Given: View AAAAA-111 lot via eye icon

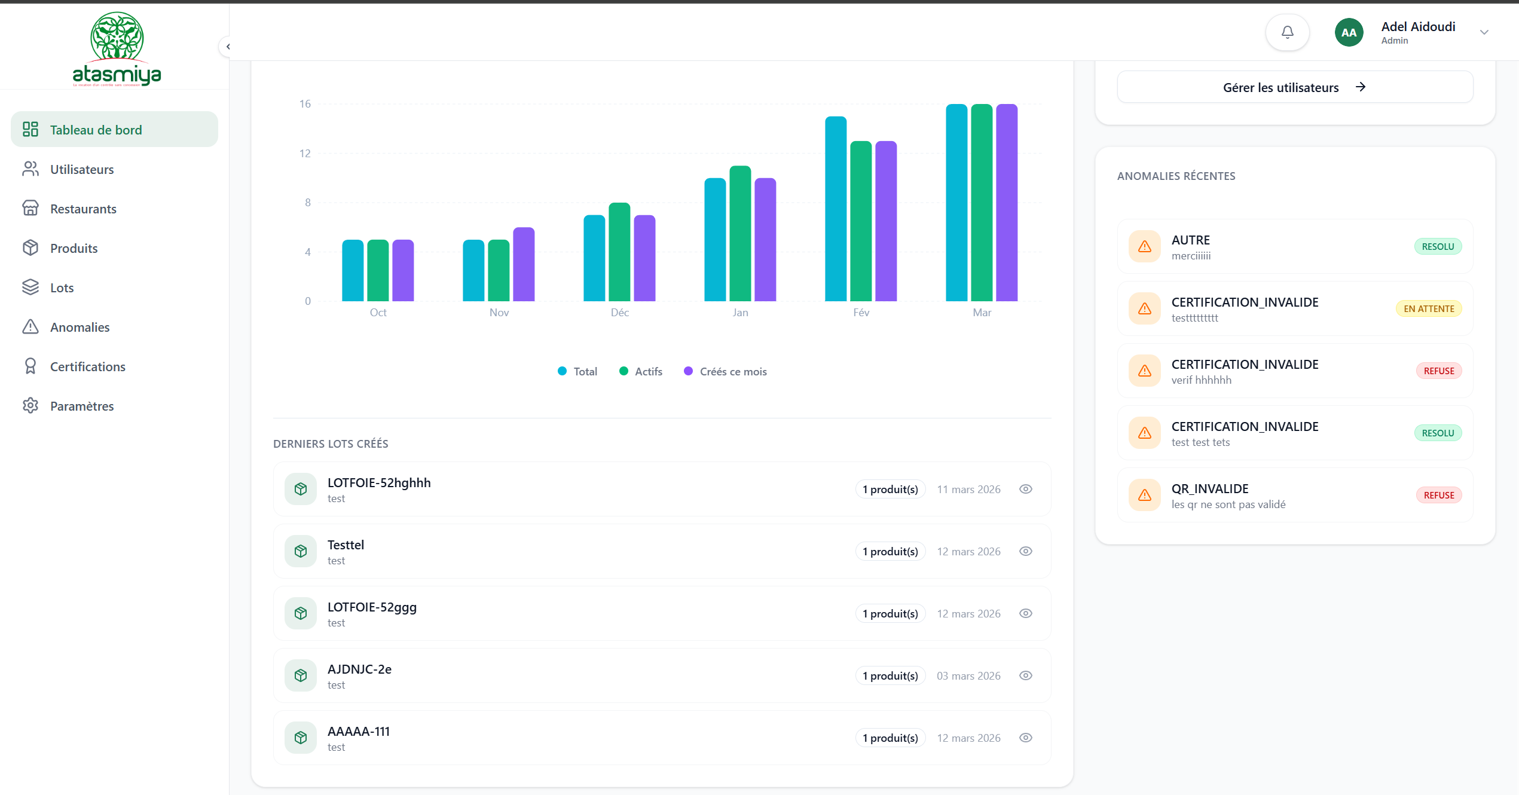Looking at the screenshot, I should coord(1025,738).
